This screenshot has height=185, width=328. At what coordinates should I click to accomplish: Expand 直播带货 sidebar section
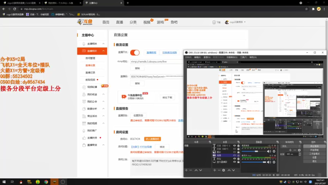pos(104,145)
